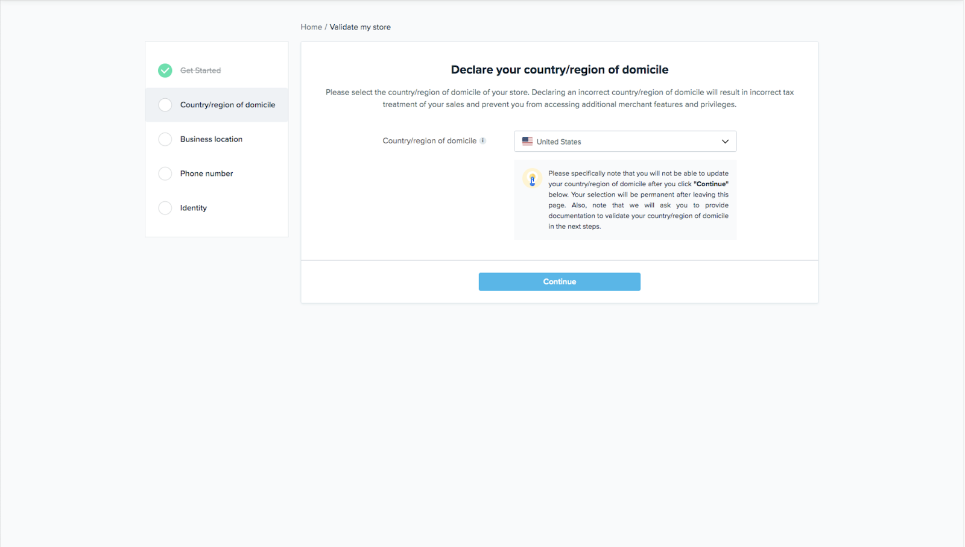Click the 'Declare your country/region of domicile' heading
Screen dimensions: 965x547
[x=560, y=70]
